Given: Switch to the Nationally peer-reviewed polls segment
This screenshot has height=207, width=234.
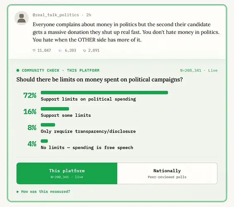Looking at the screenshot, I should coord(167,173).
